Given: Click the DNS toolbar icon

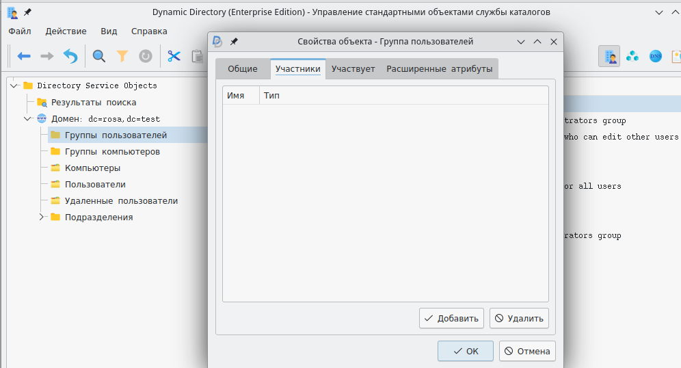Looking at the screenshot, I should [x=656, y=56].
